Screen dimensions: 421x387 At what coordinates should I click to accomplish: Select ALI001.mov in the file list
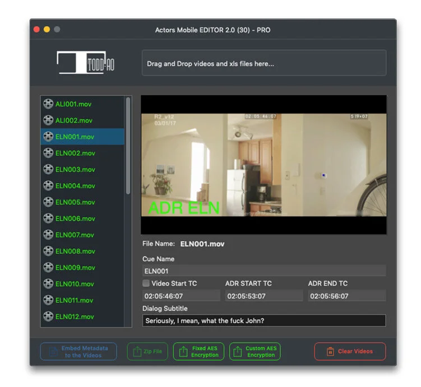(x=82, y=104)
